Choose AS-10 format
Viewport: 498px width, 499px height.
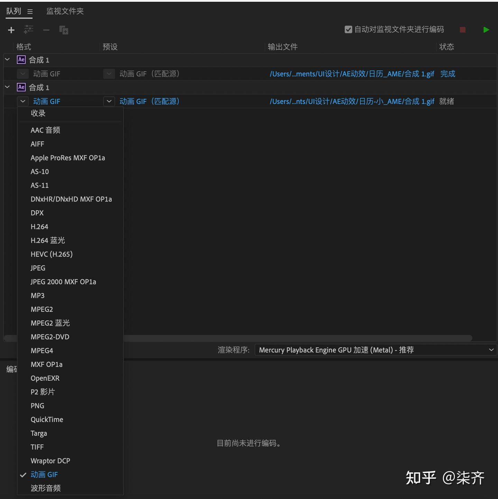click(71, 172)
